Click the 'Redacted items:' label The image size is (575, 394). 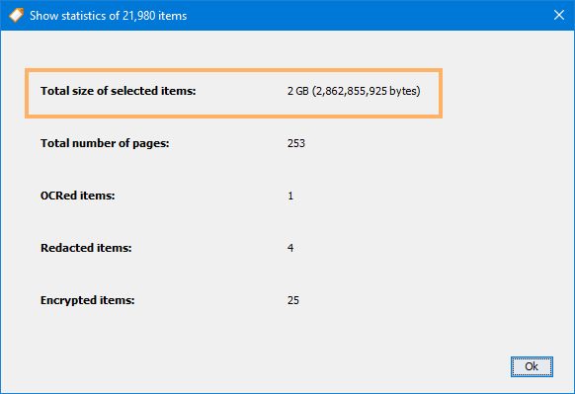86,248
